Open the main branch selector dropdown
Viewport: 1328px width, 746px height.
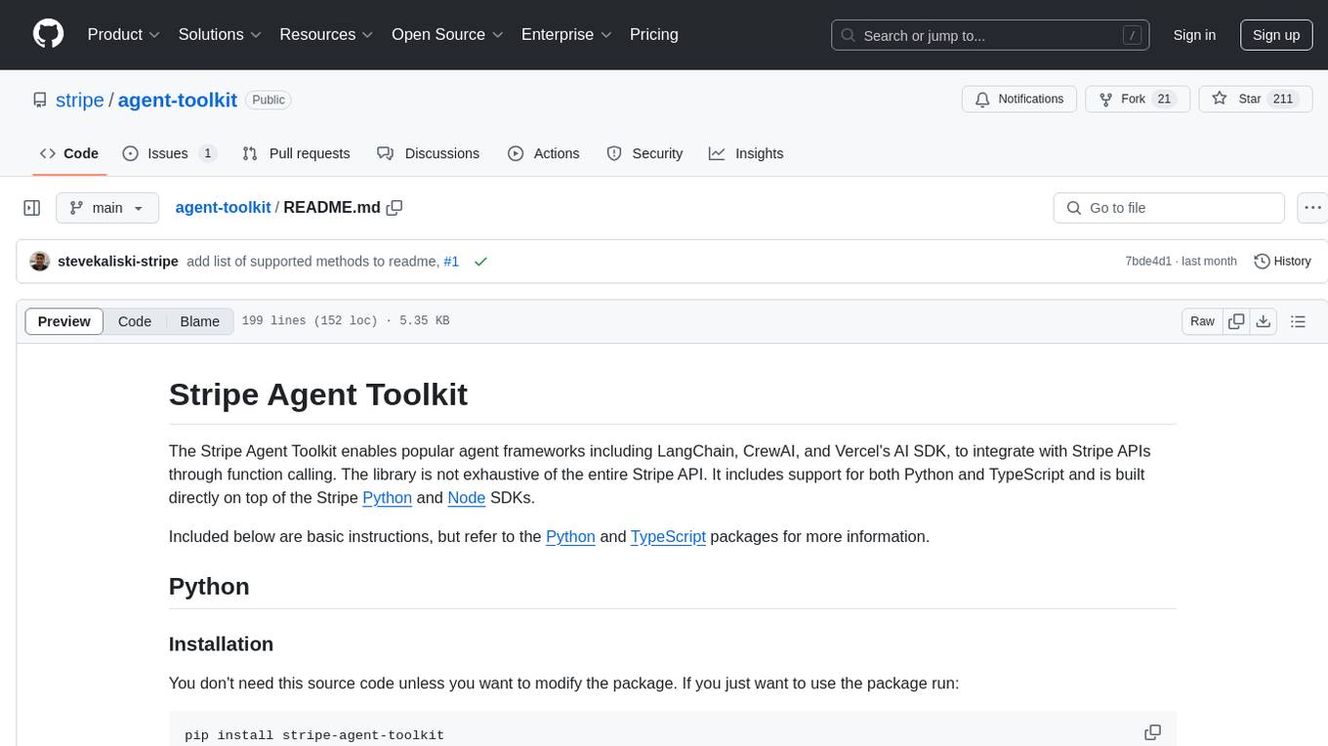pos(107,208)
